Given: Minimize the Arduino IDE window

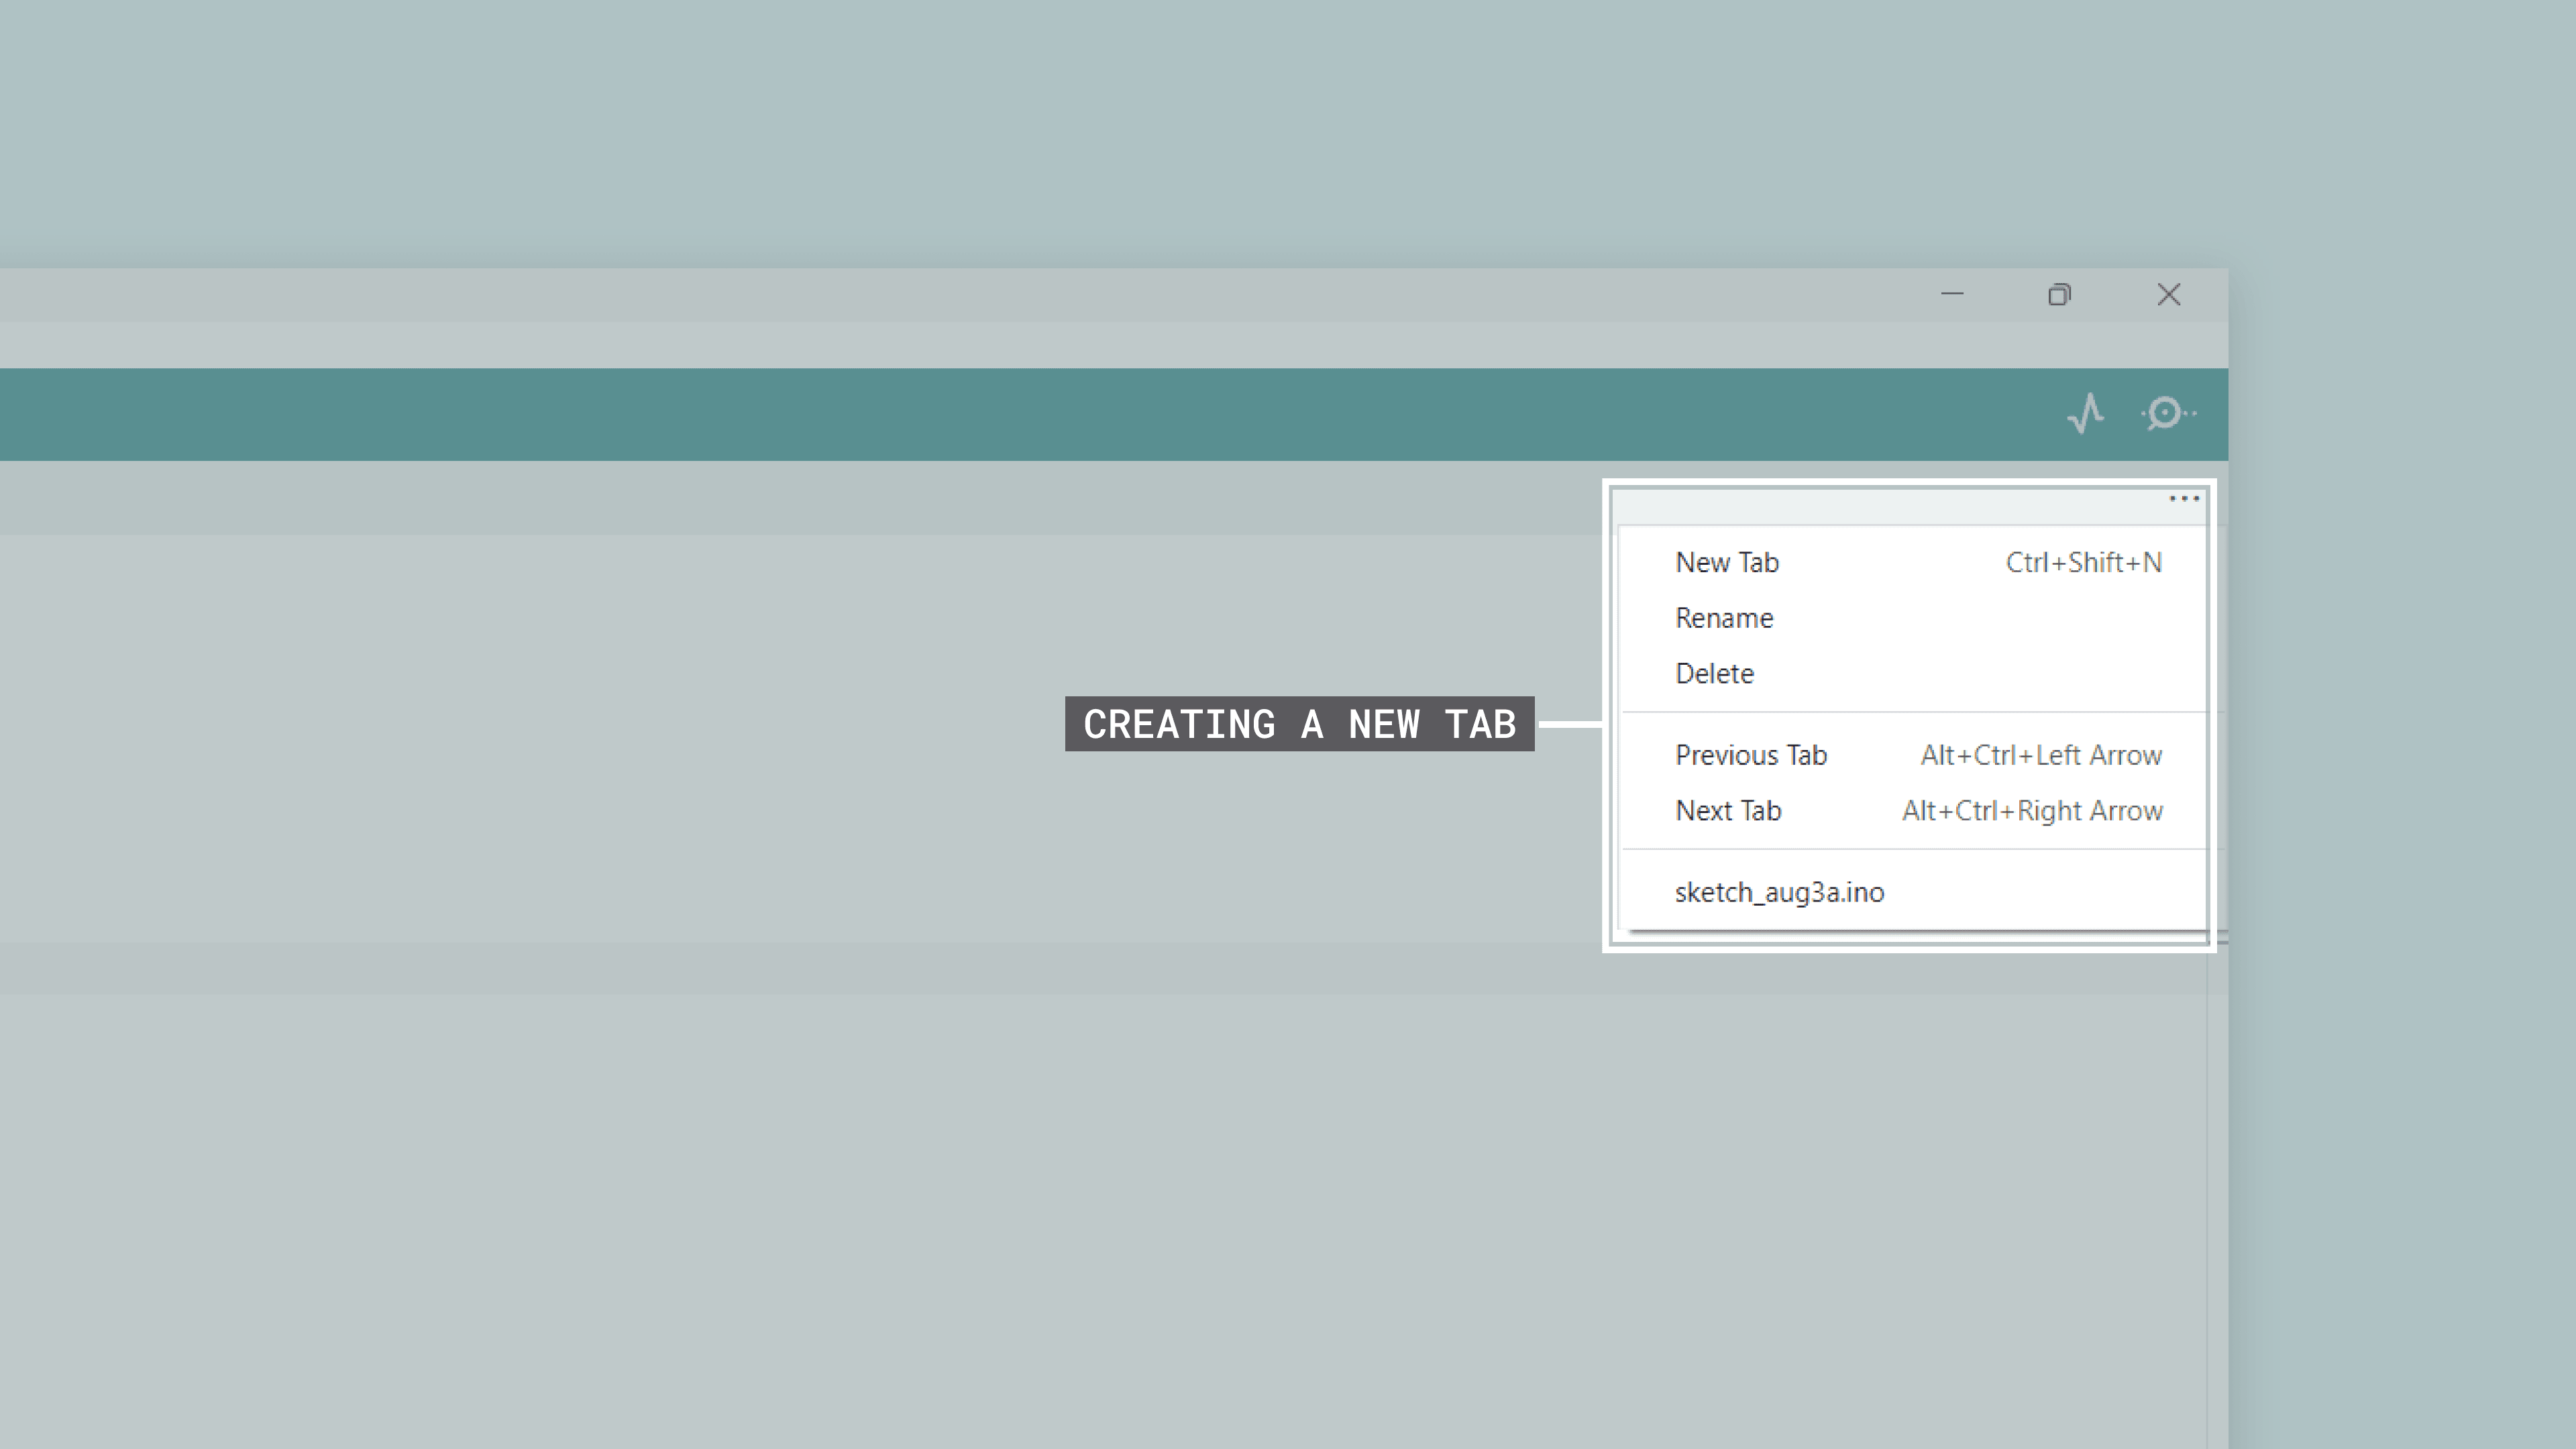Looking at the screenshot, I should pos(1952,294).
